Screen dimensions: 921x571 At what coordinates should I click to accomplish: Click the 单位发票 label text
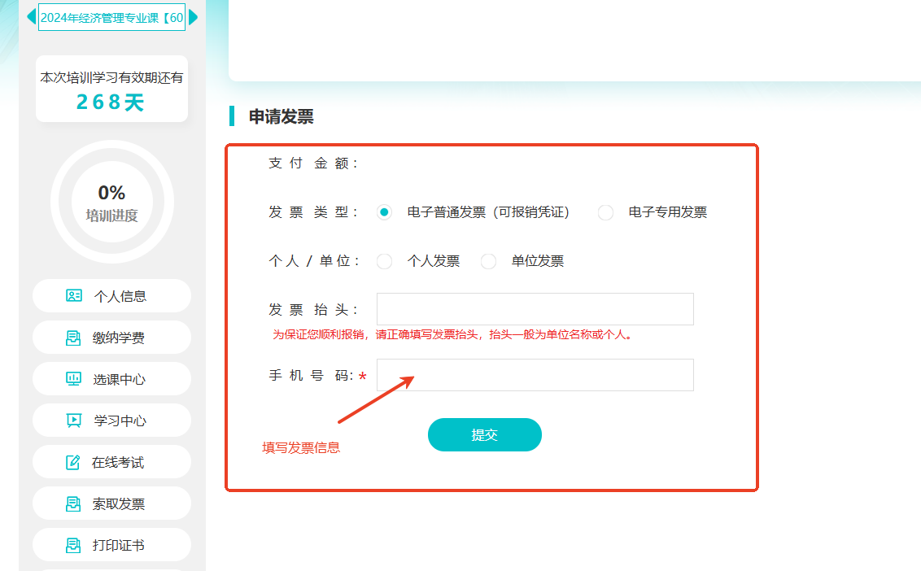pyautogui.click(x=538, y=261)
